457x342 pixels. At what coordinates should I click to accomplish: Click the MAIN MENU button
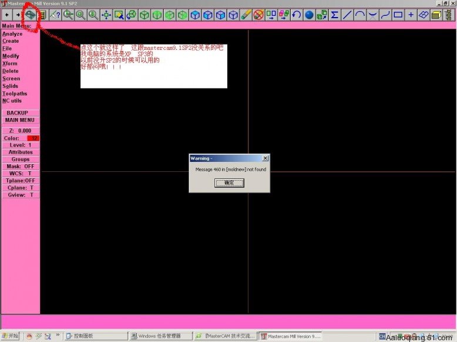click(21, 120)
